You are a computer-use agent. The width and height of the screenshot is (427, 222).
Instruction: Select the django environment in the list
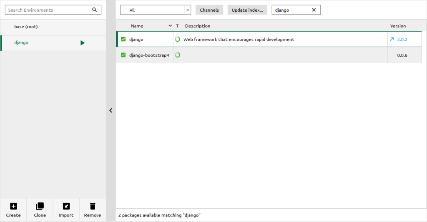pyautogui.click(x=53, y=43)
